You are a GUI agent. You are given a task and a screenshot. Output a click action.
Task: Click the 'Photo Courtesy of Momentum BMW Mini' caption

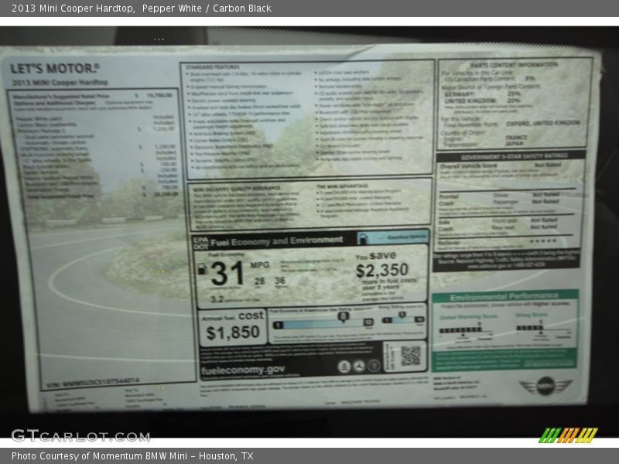pos(132,456)
